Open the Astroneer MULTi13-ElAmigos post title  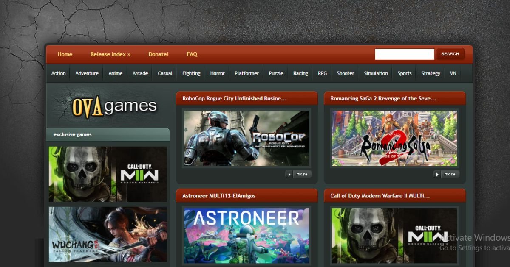click(x=219, y=196)
